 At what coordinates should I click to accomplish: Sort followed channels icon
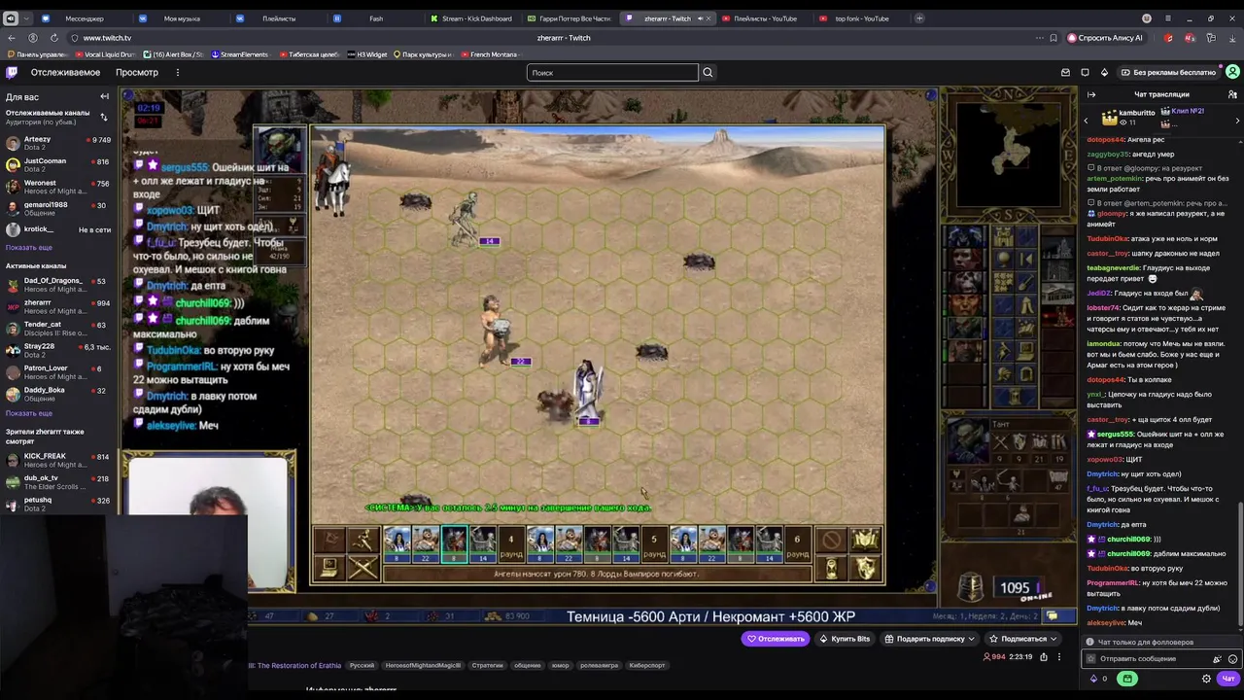click(x=104, y=117)
